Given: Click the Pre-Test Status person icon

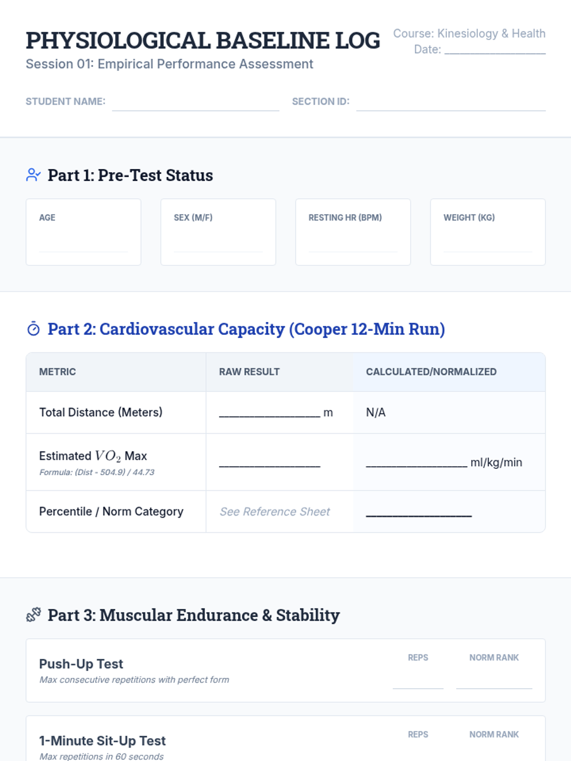Looking at the screenshot, I should coord(33,175).
